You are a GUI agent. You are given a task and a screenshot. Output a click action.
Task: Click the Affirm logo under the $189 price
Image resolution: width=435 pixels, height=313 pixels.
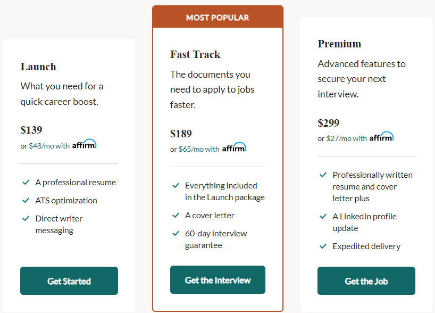click(x=234, y=147)
